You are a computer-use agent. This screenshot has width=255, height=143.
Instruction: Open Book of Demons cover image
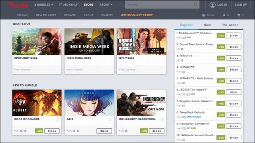pyautogui.click(x=37, y=103)
